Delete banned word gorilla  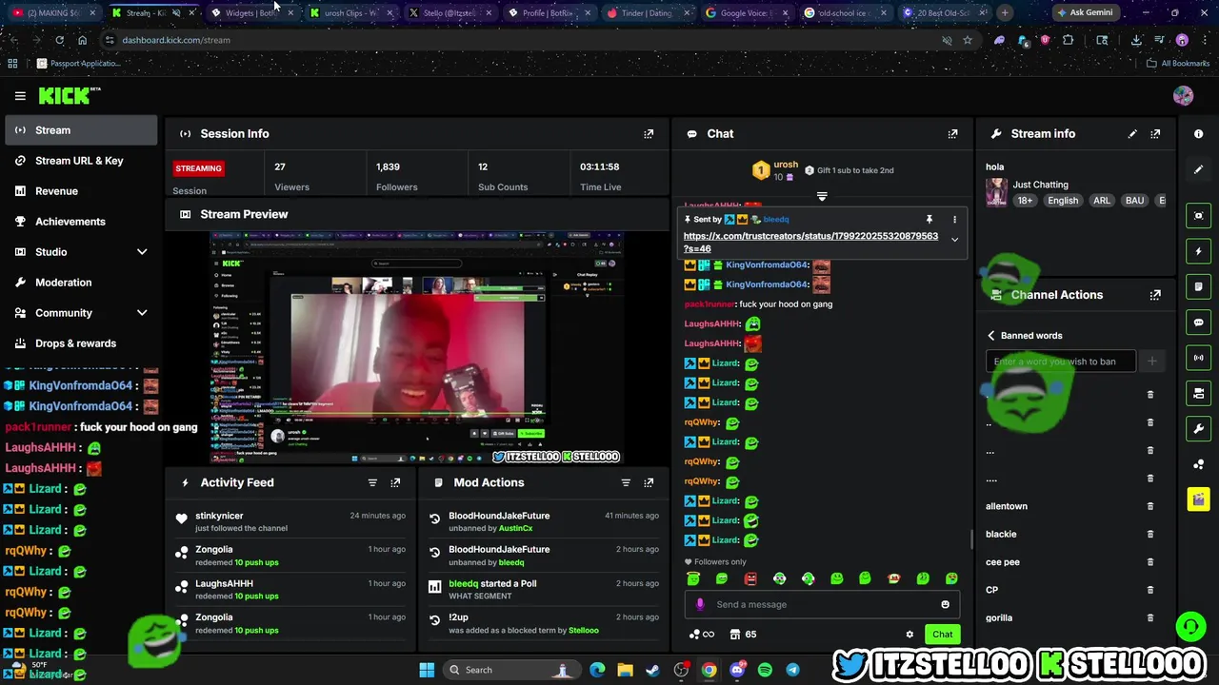pos(1150,617)
